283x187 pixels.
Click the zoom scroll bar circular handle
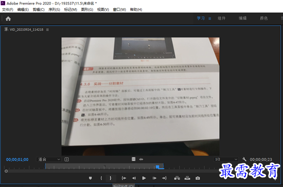[x=6, y=171]
